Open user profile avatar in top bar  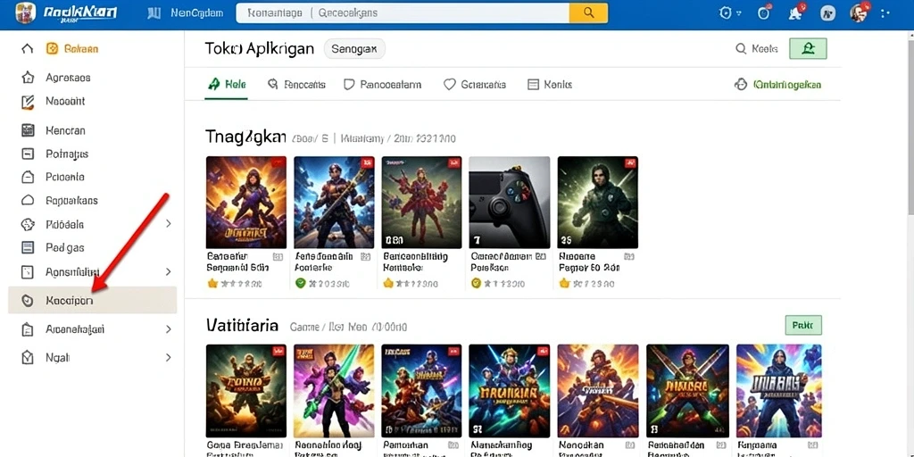tap(859, 12)
